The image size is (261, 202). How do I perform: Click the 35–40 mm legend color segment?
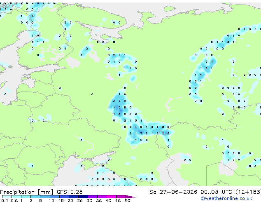(102, 197)
